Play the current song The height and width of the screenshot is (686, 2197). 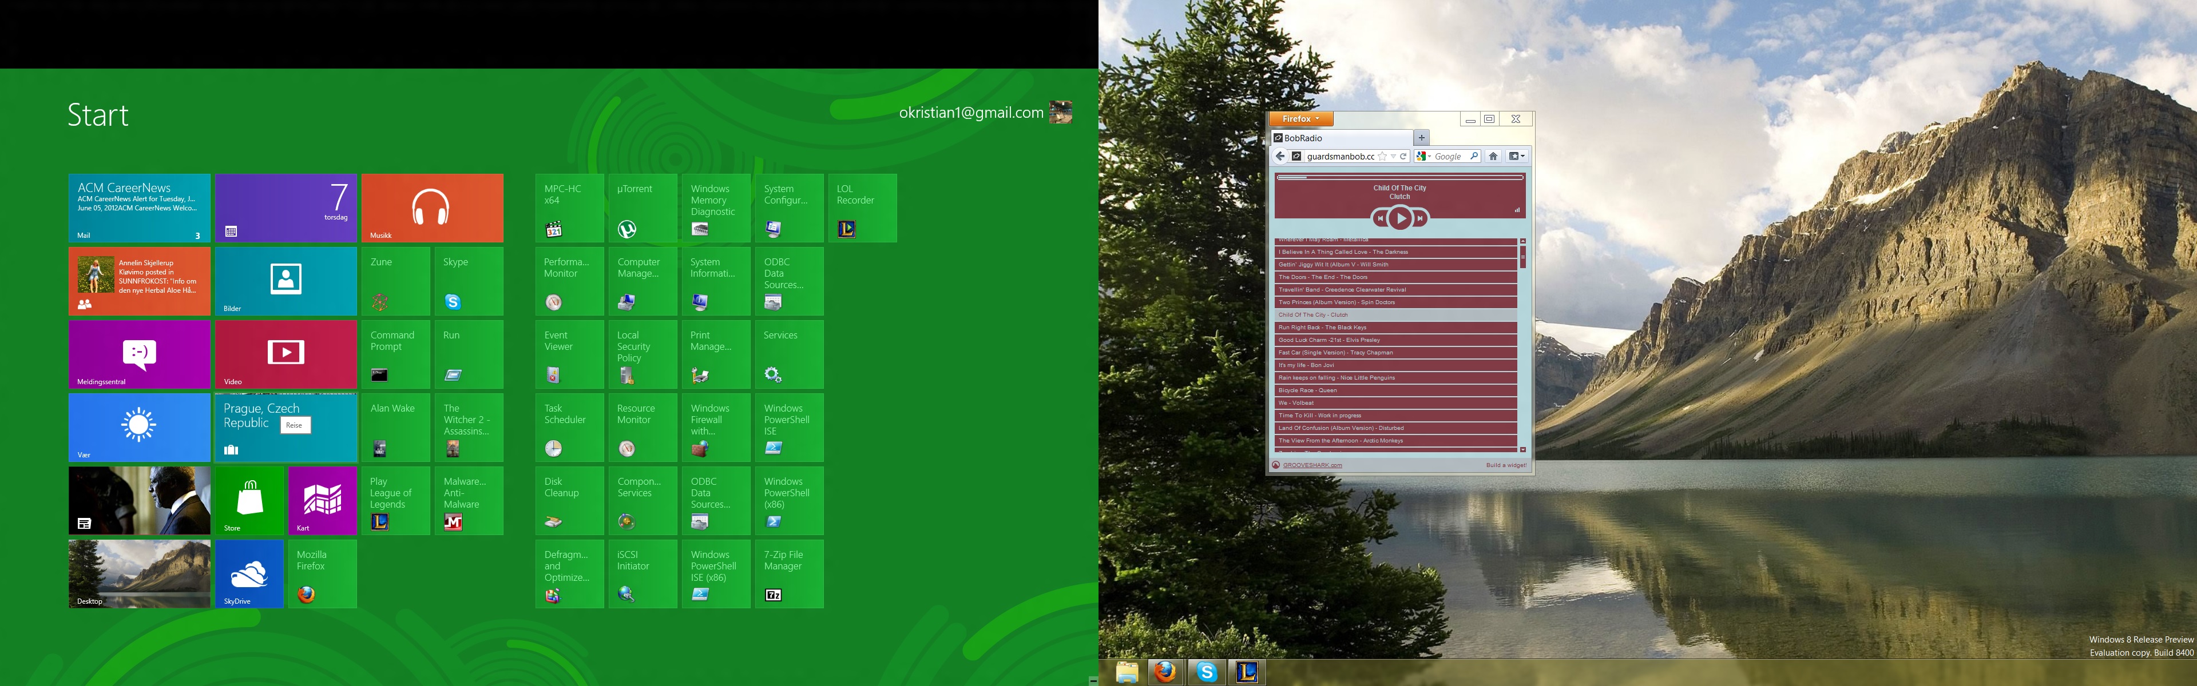1401,218
